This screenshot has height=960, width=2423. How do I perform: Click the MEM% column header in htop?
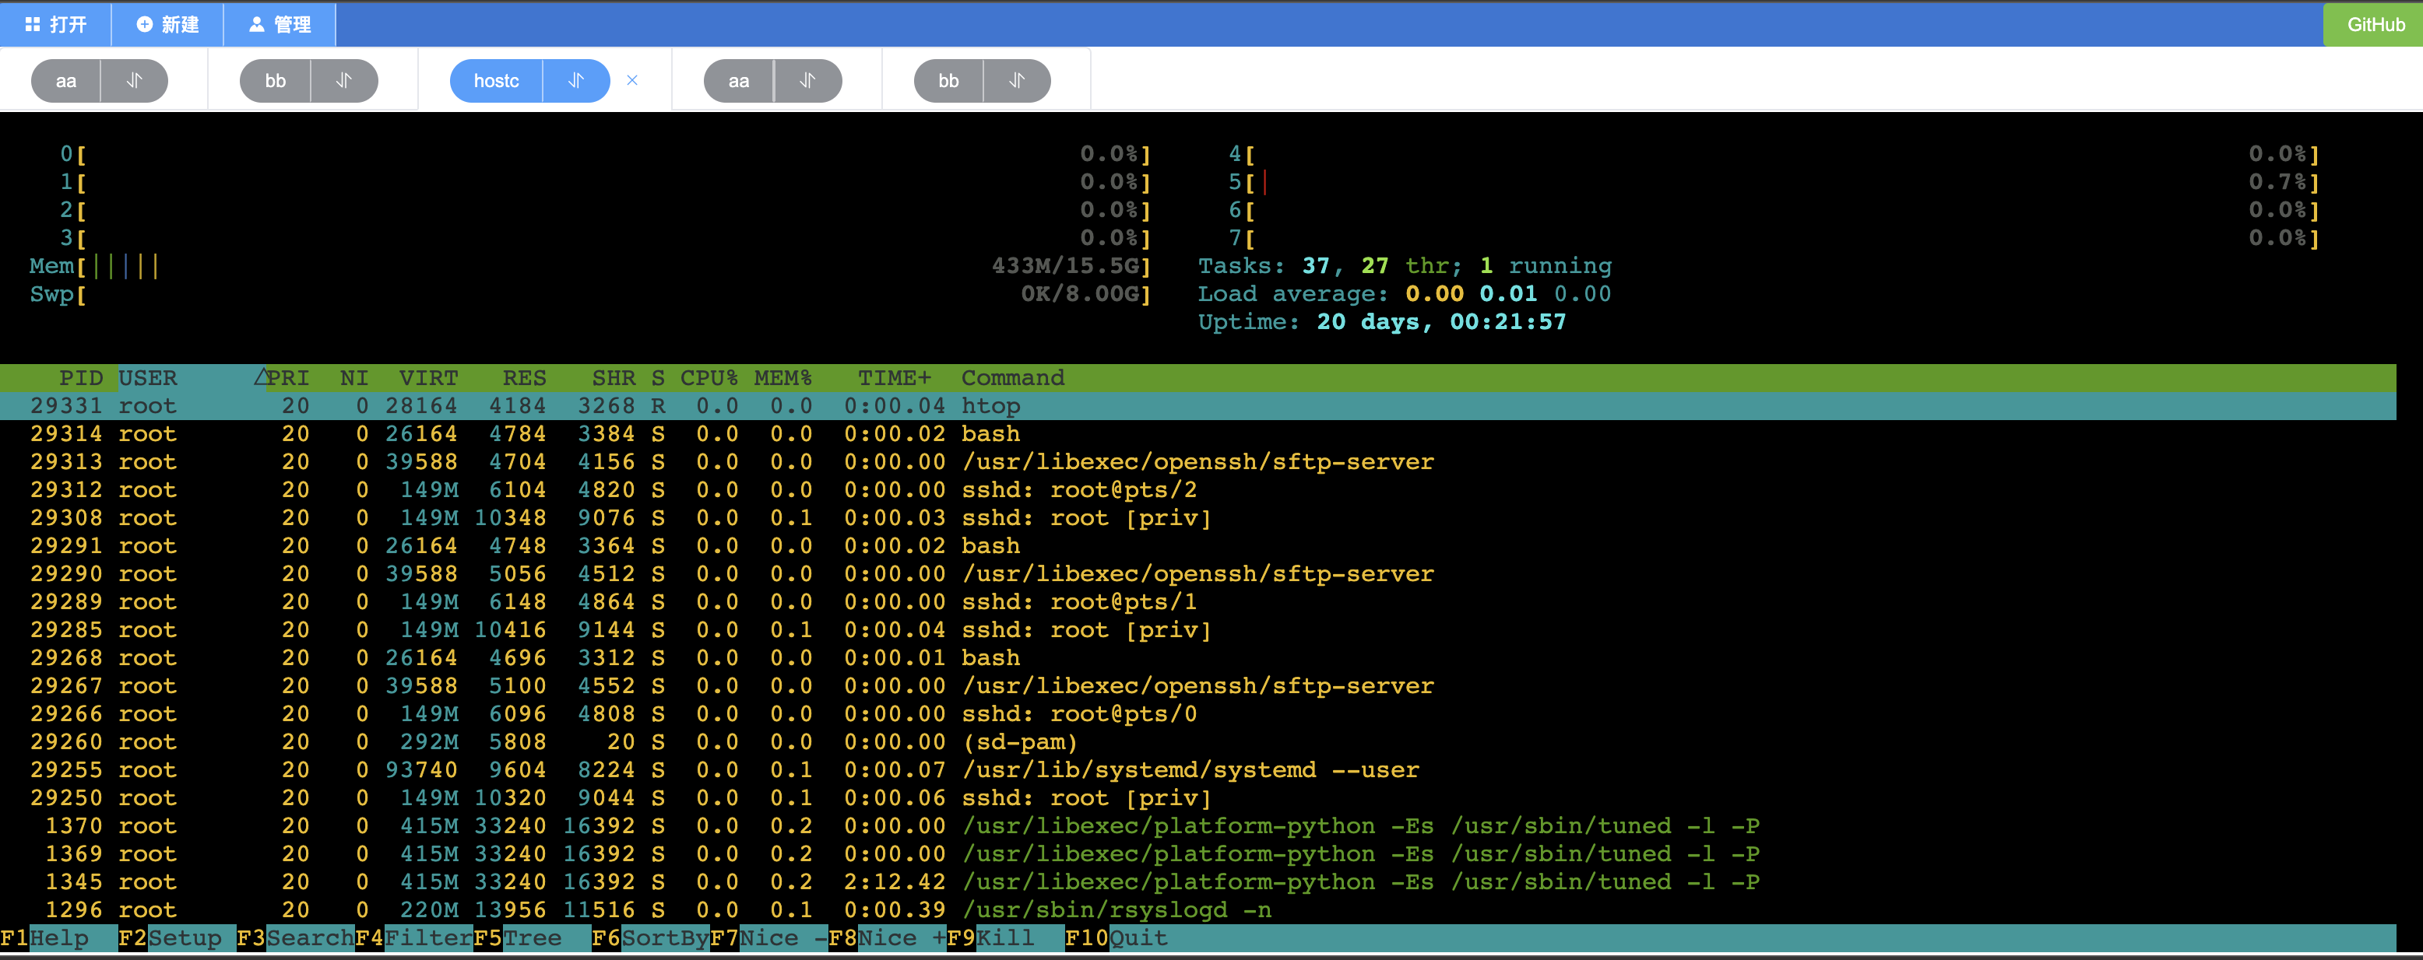pyautogui.click(x=782, y=378)
